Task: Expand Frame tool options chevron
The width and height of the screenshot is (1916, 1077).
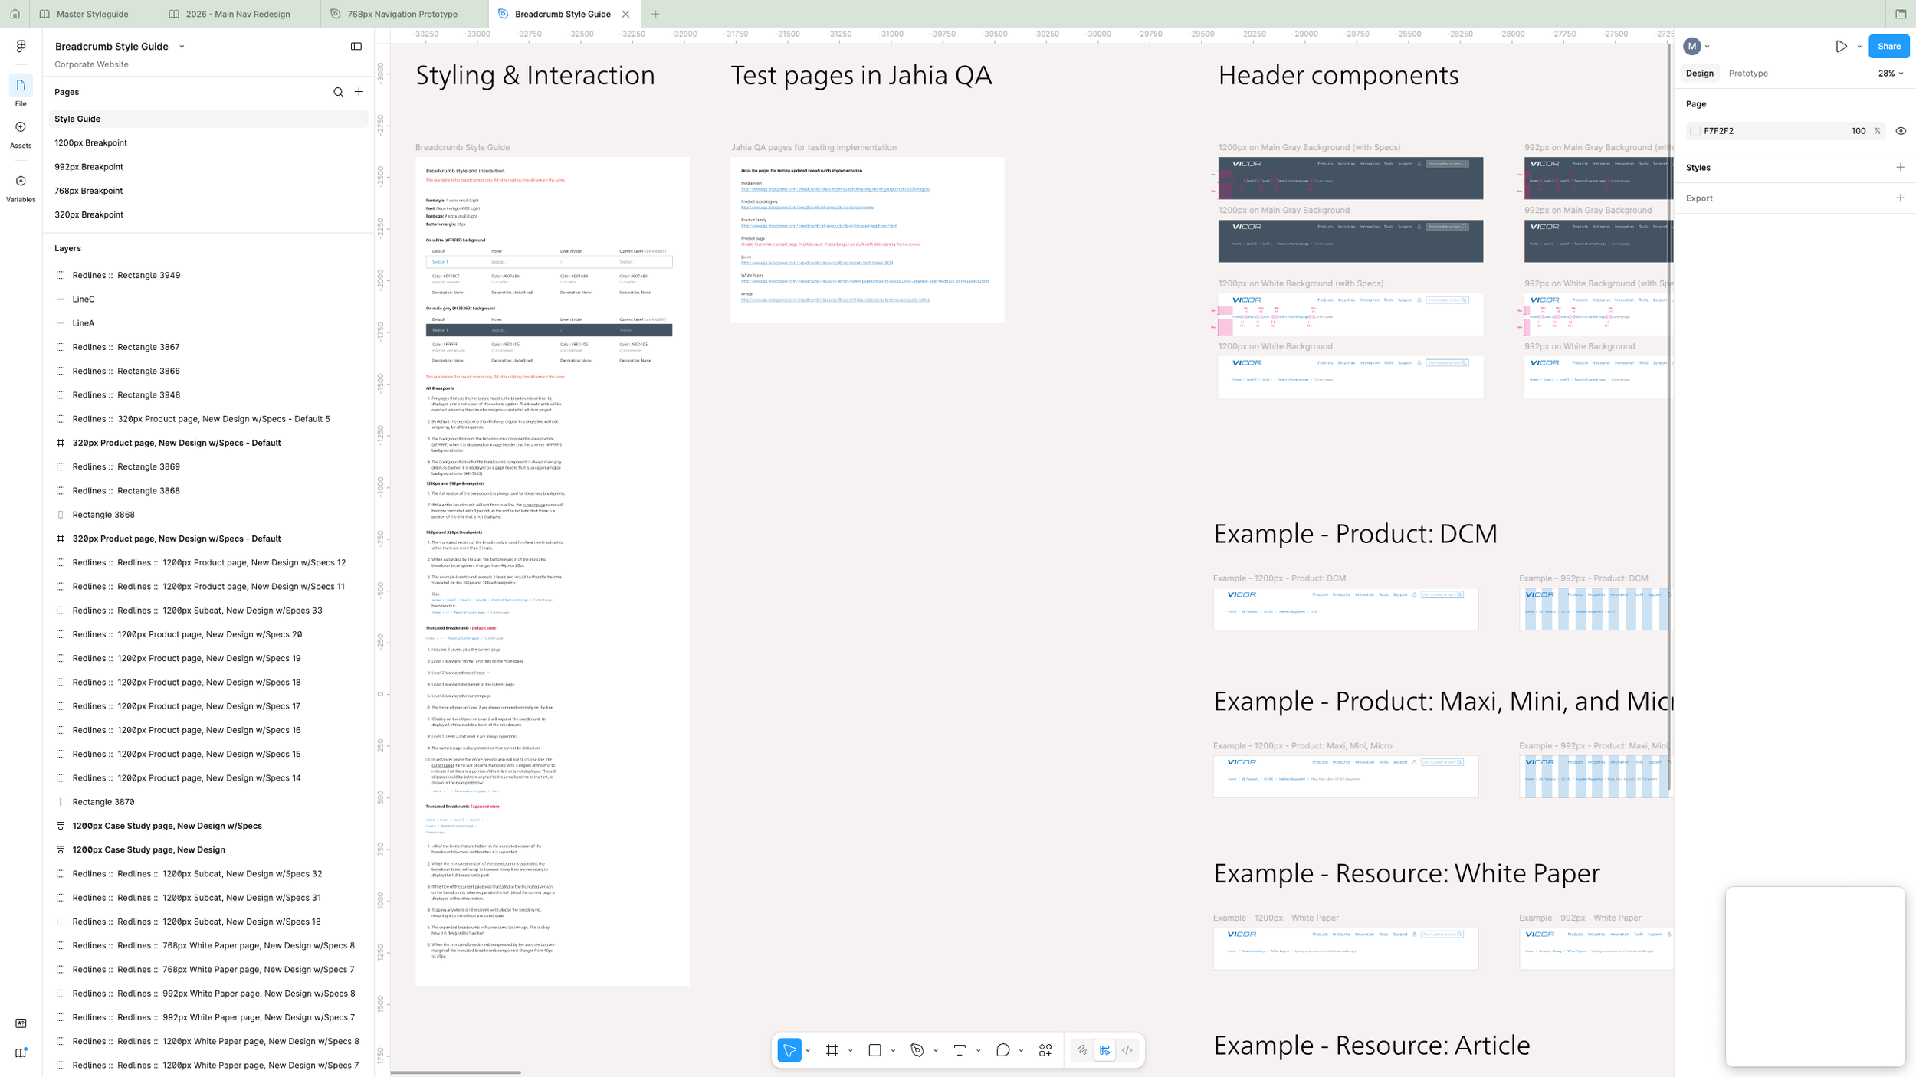Action: [x=850, y=1051]
